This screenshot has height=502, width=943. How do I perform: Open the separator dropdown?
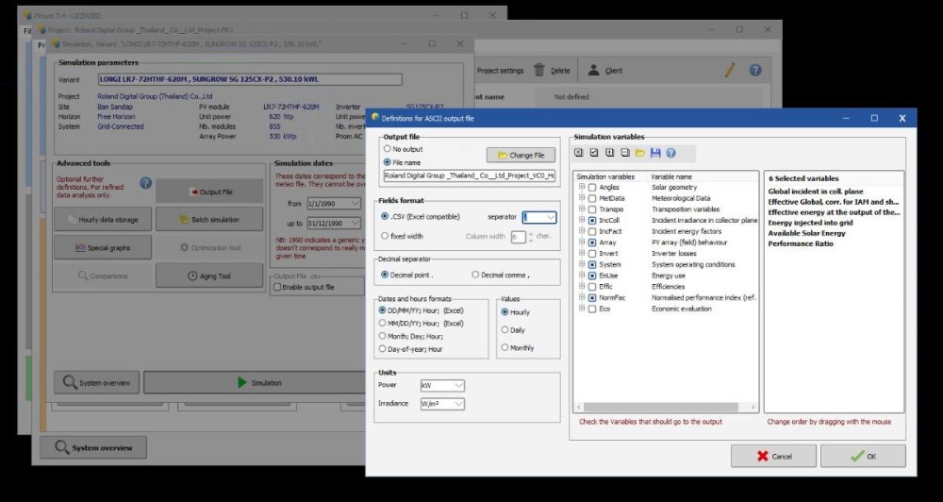550,217
